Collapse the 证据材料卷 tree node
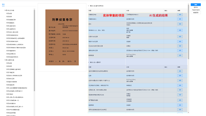The image size is (206, 116). (5, 60)
